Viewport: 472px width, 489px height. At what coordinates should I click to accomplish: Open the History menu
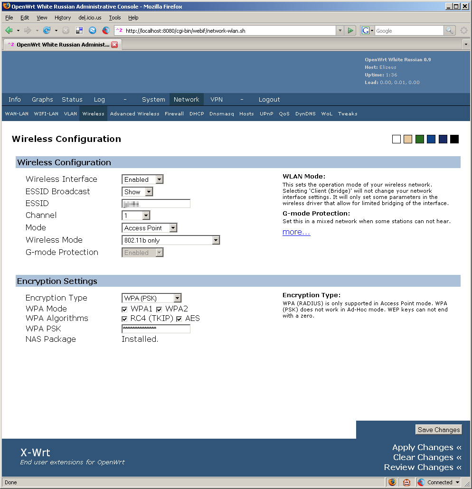pyautogui.click(x=63, y=18)
